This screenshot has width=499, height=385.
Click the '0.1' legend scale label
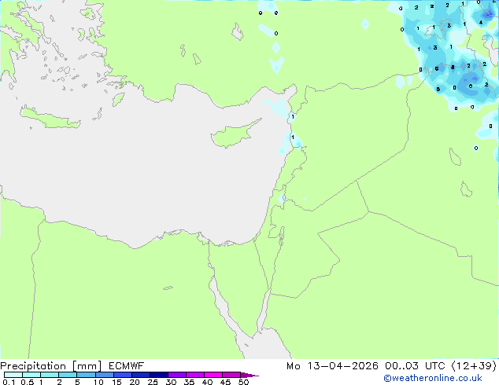click(x=9, y=382)
